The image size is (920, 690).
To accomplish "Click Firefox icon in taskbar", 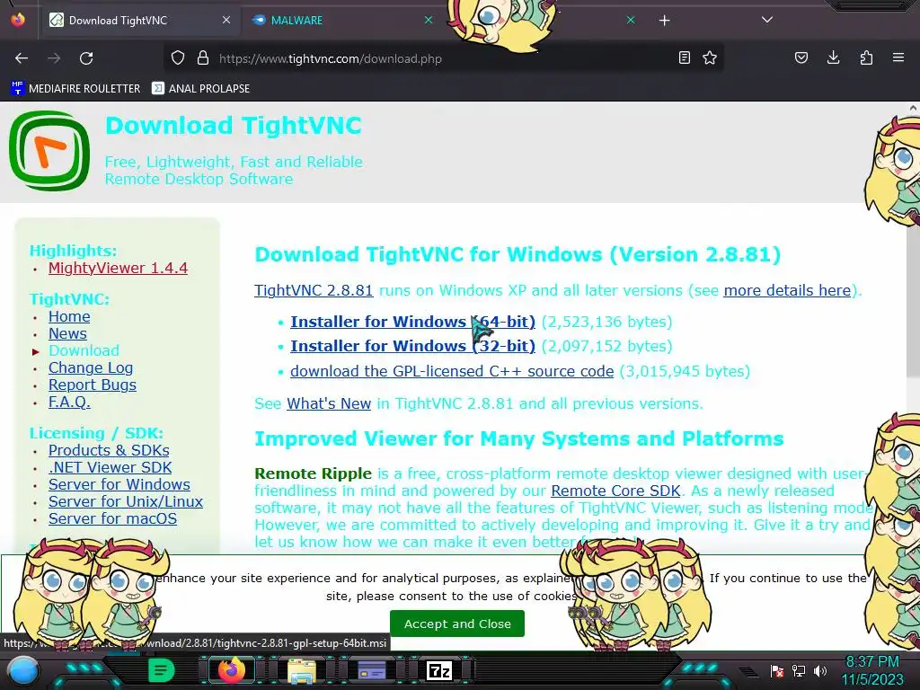I will coord(231,670).
